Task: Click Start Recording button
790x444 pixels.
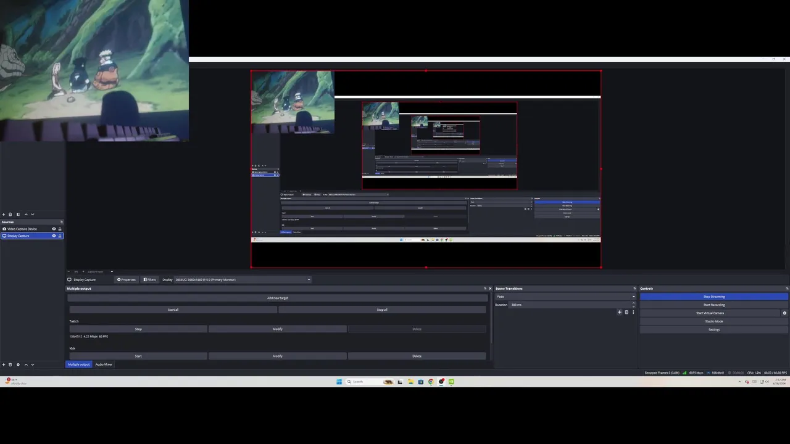Action: click(714, 305)
